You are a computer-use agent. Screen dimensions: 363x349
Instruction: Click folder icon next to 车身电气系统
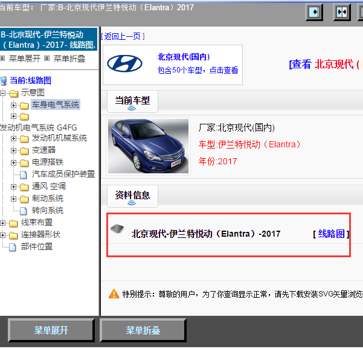[24, 105]
